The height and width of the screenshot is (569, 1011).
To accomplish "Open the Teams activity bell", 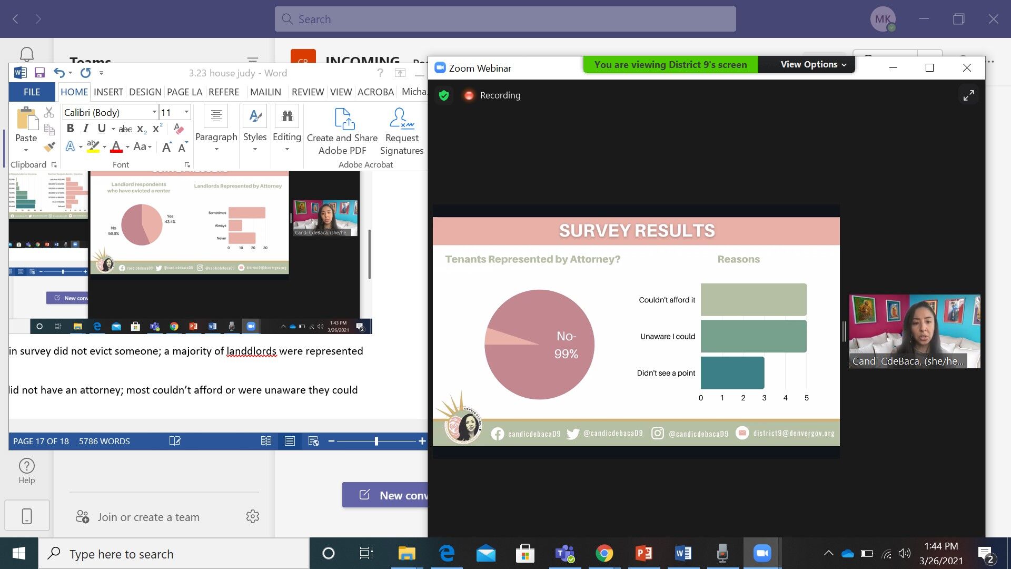I will [27, 54].
